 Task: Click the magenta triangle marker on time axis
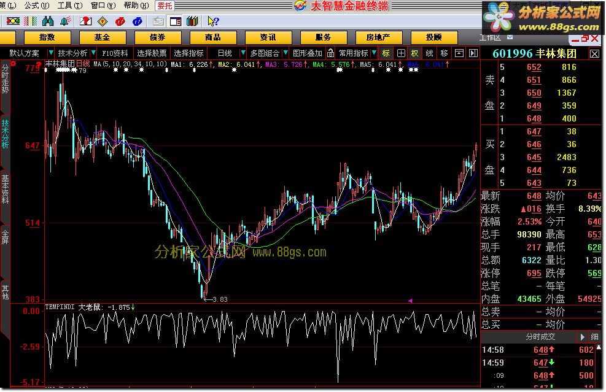pos(410,301)
